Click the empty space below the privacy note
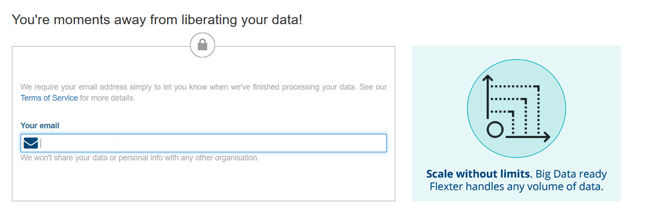 (204, 181)
